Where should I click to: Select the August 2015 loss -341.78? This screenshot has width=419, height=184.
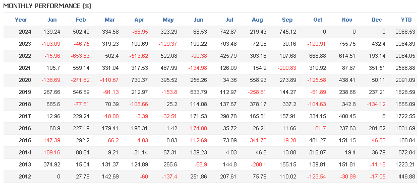coord(257,140)
